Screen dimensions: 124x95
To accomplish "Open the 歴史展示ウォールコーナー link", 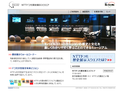I will (24, 55).
